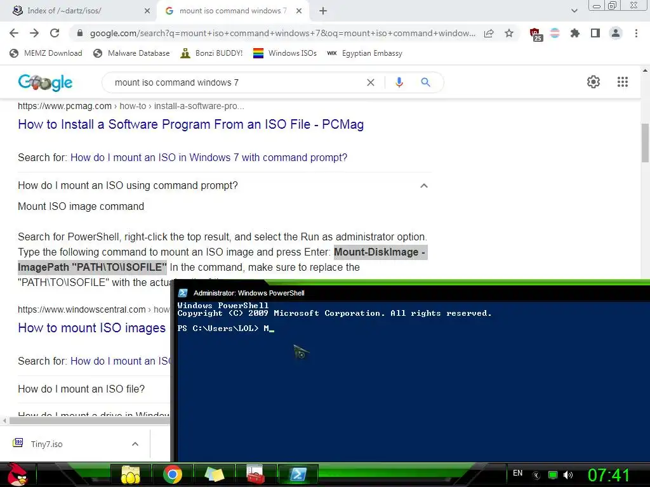This screenshot has height=487, width=650.
Task: Clear the Google search box text
Action: tap(371, 82)
